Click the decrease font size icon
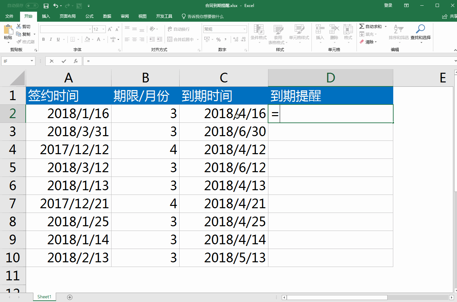 tap(117, 29)
